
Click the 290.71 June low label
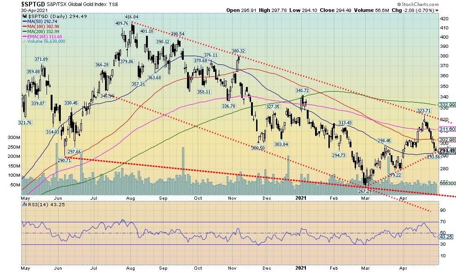pos(64,160)
